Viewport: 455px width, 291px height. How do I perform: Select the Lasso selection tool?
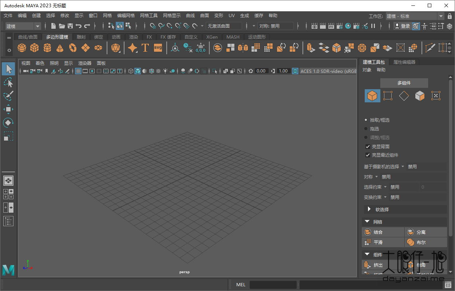pos(8,83)
